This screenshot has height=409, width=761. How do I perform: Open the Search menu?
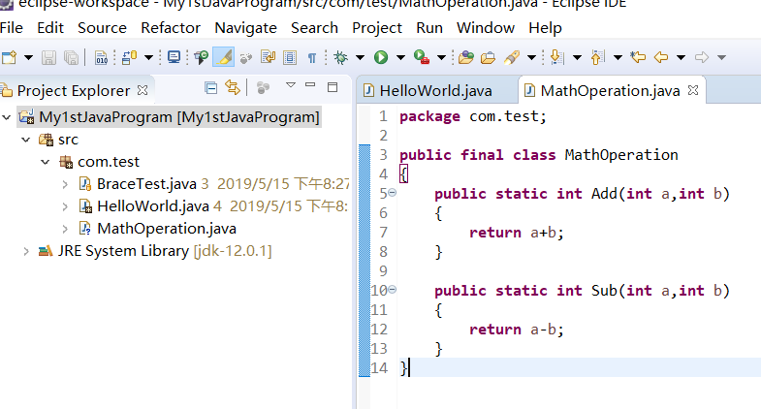click(314, 28)
